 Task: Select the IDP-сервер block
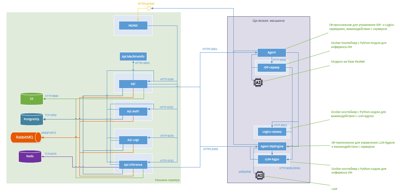tap(271, 67)
